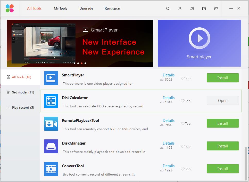Click the RemotePlaybackTool app icon
249x182 pixels.
[51, 123]
